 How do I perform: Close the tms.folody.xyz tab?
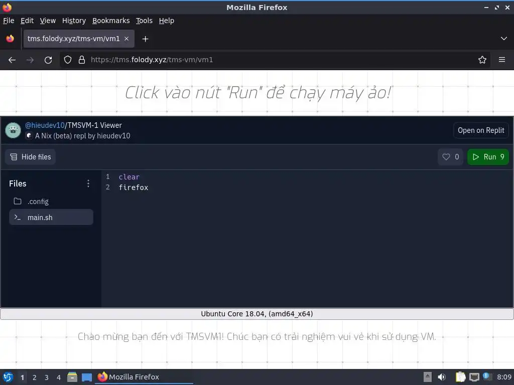126,39
